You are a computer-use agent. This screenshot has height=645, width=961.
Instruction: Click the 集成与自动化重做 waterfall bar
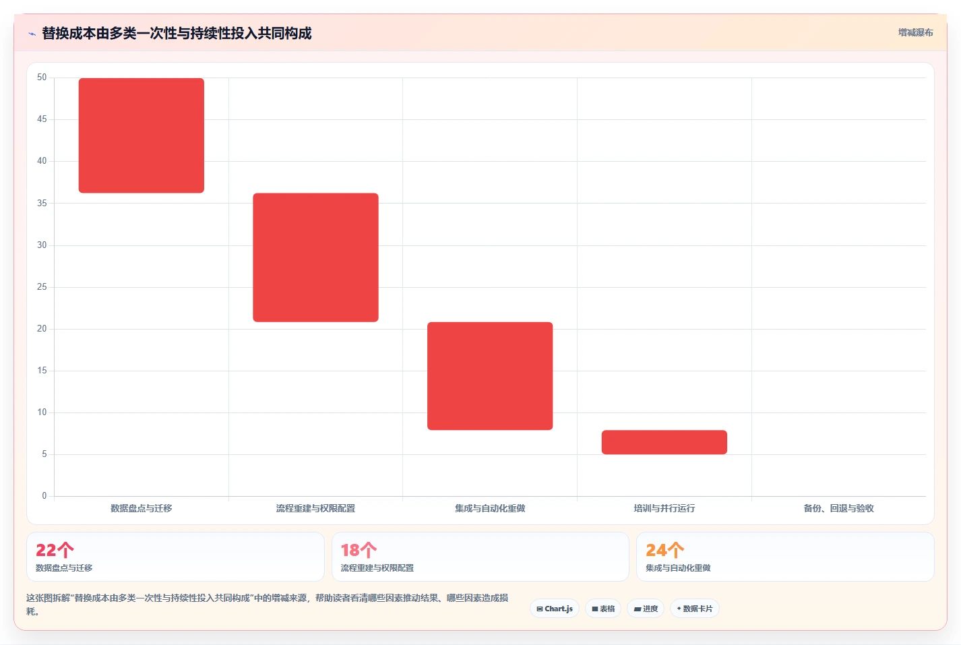(x=490, y=376)
